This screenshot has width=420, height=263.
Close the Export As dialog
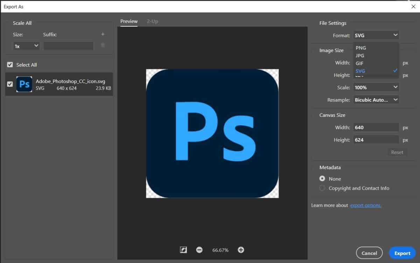point(413,6)
